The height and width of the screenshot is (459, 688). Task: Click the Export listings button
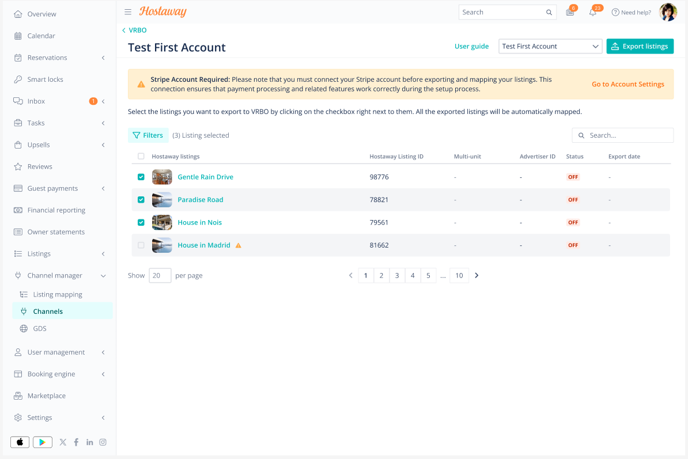pos(640,47)
